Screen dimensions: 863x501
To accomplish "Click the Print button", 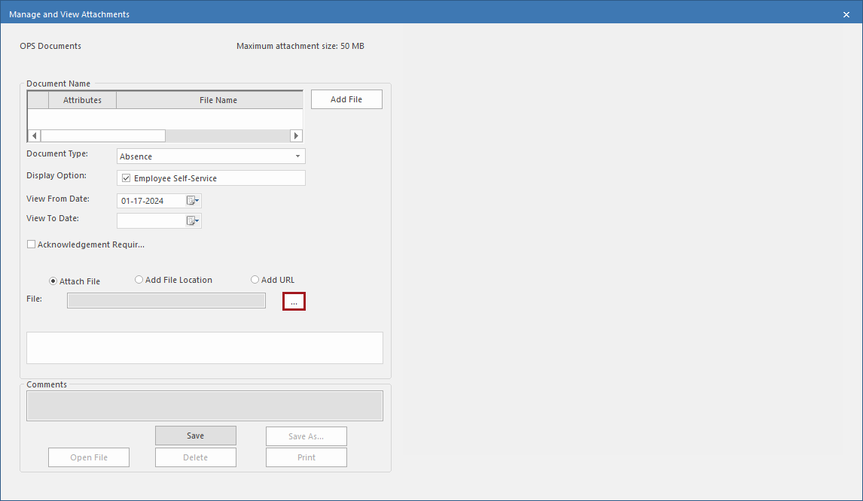I will 306,457.
